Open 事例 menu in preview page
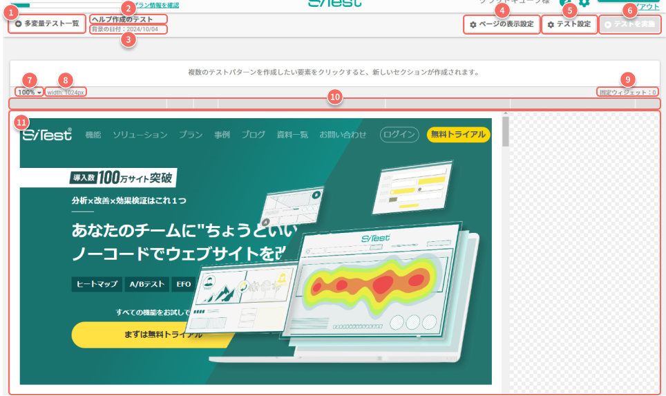 [222, 135]
